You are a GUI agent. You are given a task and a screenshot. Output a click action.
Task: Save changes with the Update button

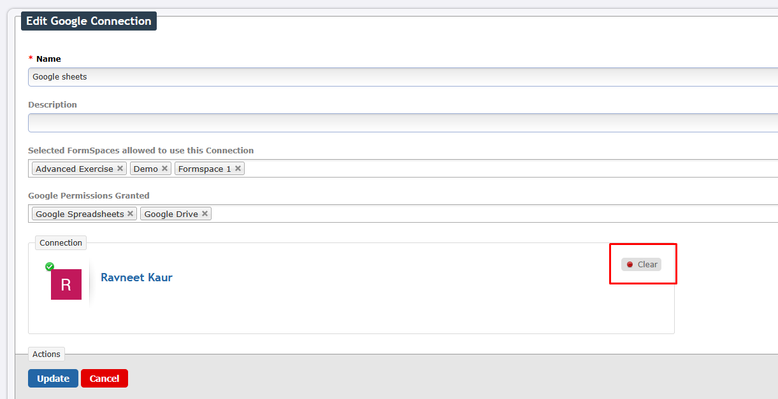(53, 379)
